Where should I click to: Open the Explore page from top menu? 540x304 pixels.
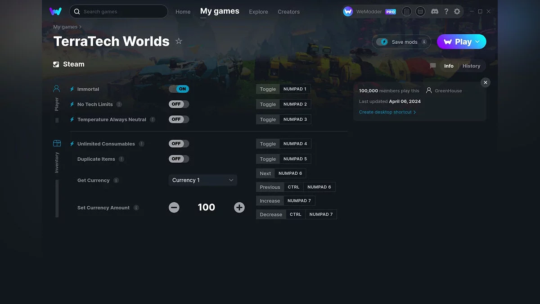(258, 12)
